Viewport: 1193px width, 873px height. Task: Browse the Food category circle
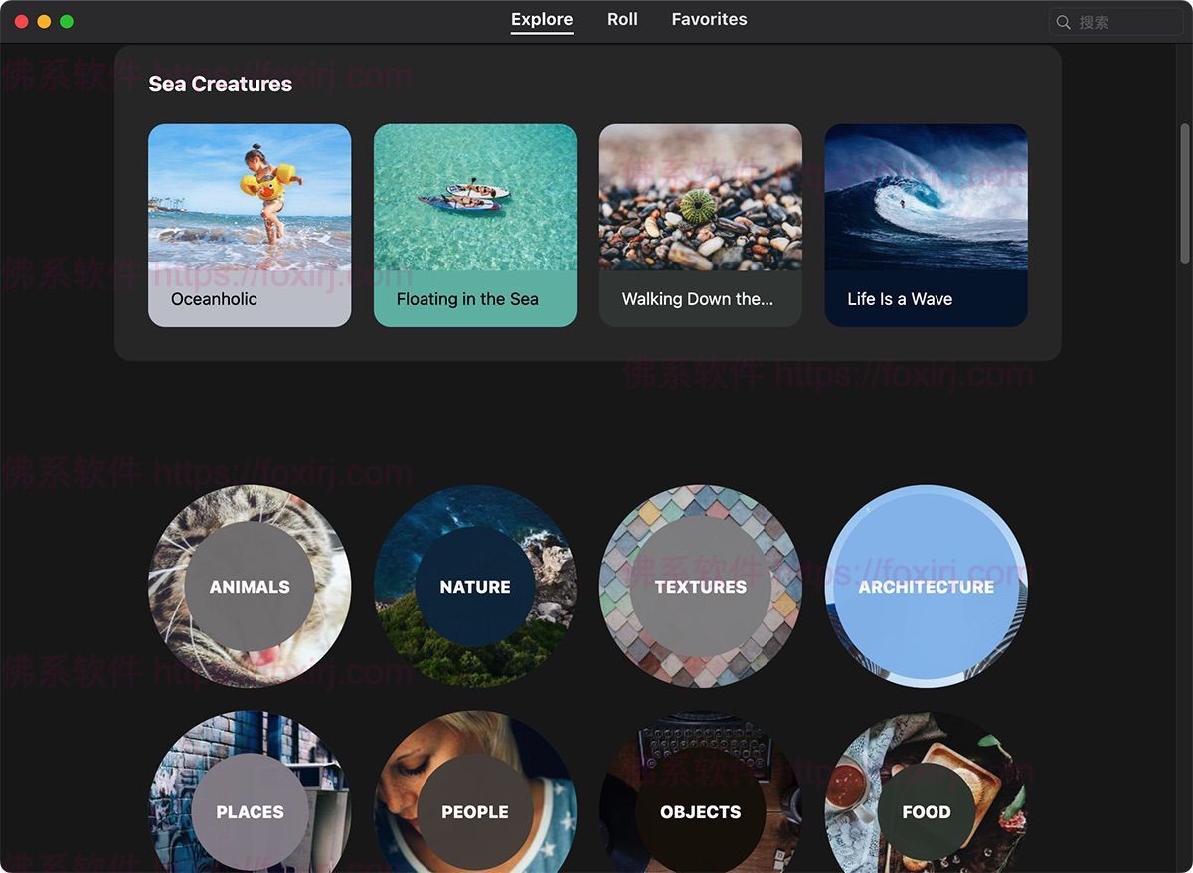[x=927, y=811]
